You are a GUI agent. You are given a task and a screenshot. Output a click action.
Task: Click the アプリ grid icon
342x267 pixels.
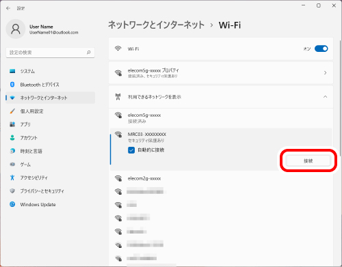coord(12,124)
